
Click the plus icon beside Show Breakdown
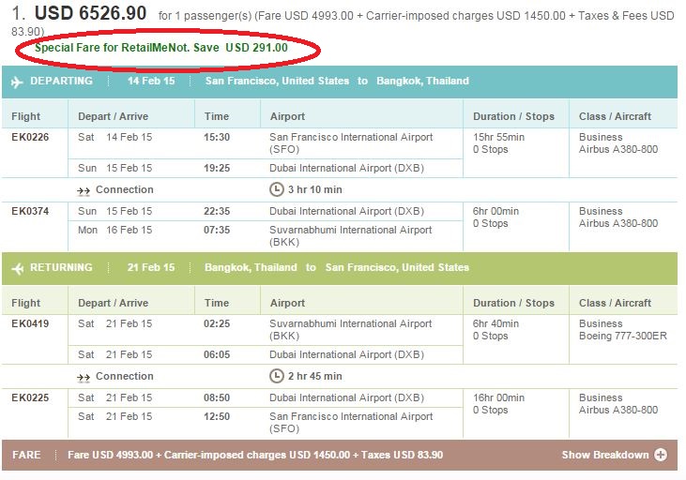pos(661,455)
